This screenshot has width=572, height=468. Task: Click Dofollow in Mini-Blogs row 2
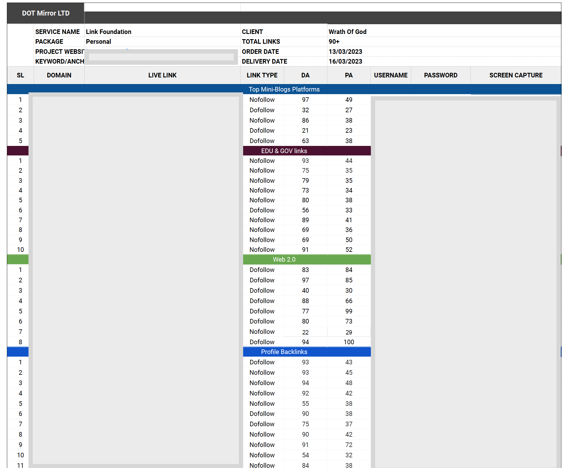262,110
